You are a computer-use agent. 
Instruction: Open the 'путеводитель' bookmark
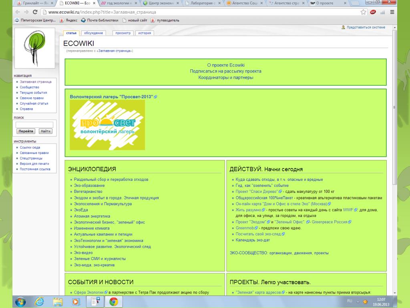[165, 20]
